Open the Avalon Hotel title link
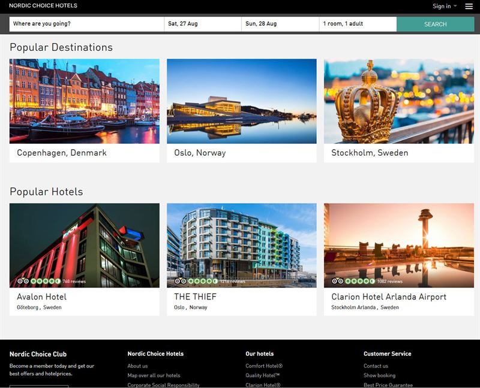Image resolution: width=480 pixels, height=388 pixels. tap(41, 297)
